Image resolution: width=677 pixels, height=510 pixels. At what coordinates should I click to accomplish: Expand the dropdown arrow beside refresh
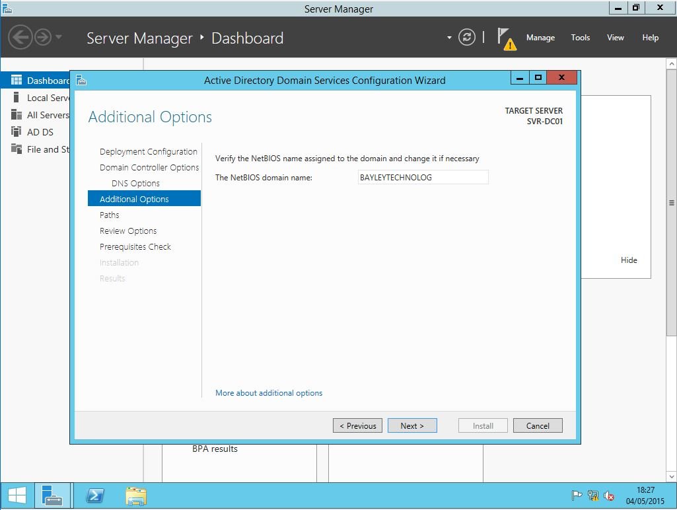coord(449,38)
